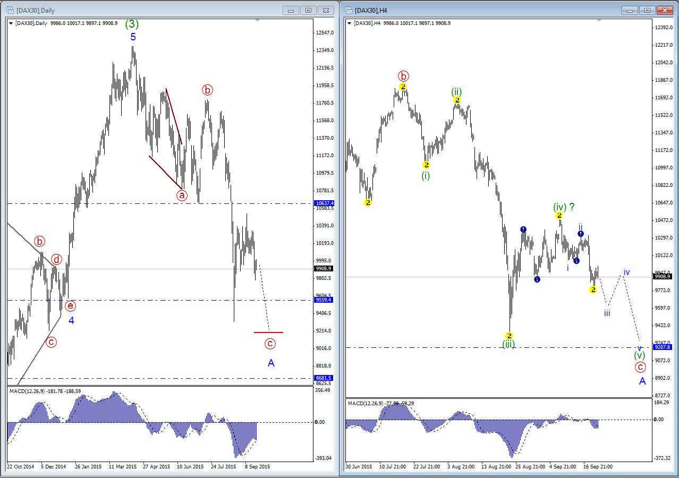Close the DAX30 H4 chart window

(x=665, y=10)
